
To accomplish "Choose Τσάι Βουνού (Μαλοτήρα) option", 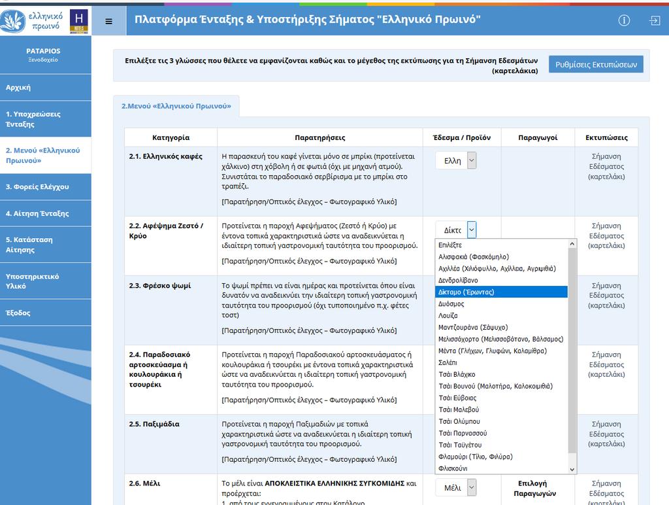I will (502, 386).
